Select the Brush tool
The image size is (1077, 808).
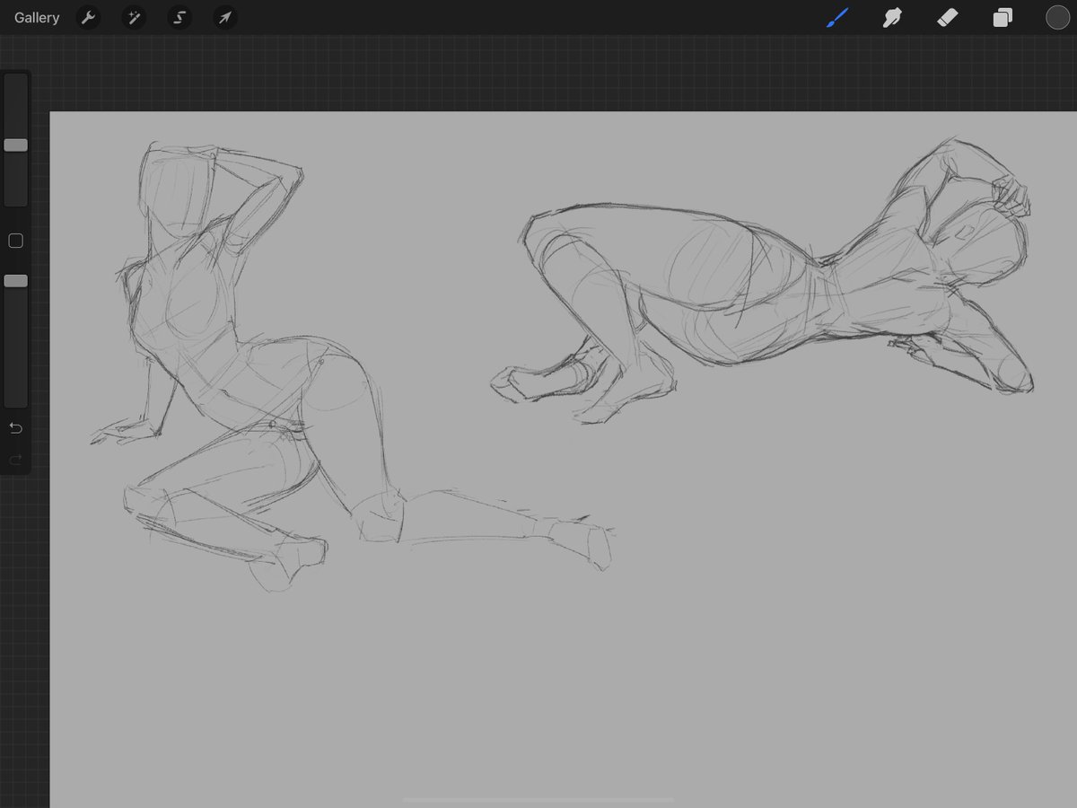[836, 18]
